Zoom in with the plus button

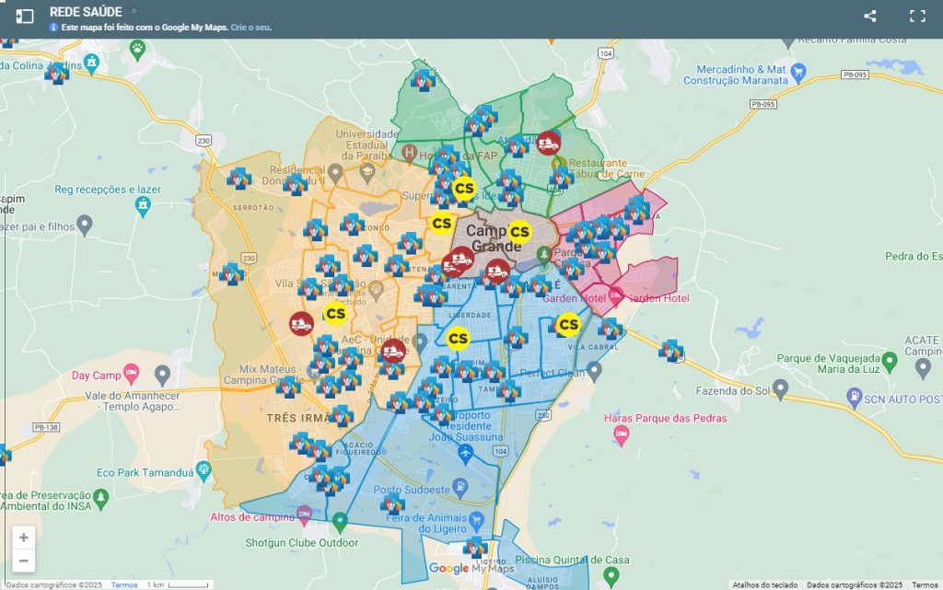[x=24, y=538]
